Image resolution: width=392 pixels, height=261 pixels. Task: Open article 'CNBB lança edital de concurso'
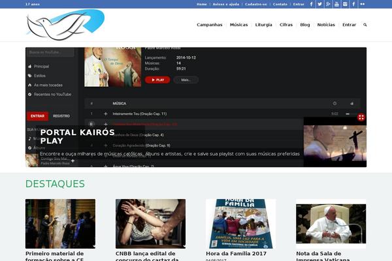click(147, 256)
